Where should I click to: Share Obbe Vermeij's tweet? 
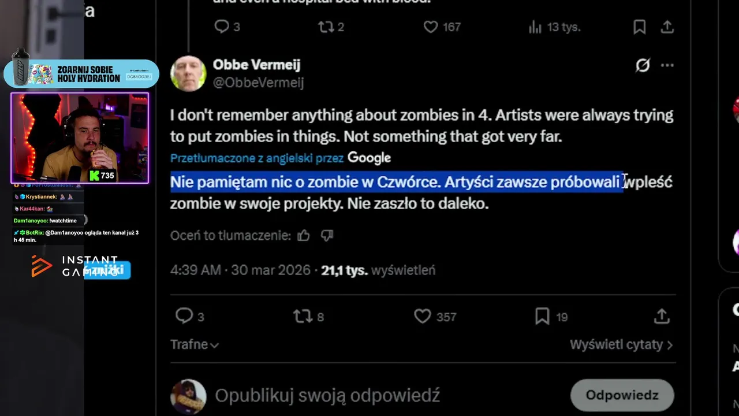(x=662, y=316)
